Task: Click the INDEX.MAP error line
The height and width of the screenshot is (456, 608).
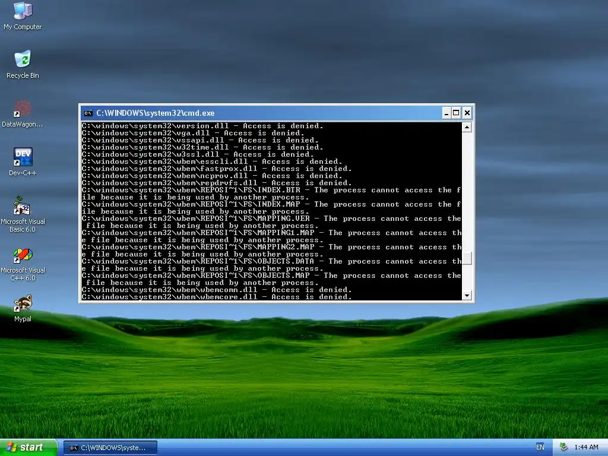Action: pyautogui.click(x=271, y=208)
